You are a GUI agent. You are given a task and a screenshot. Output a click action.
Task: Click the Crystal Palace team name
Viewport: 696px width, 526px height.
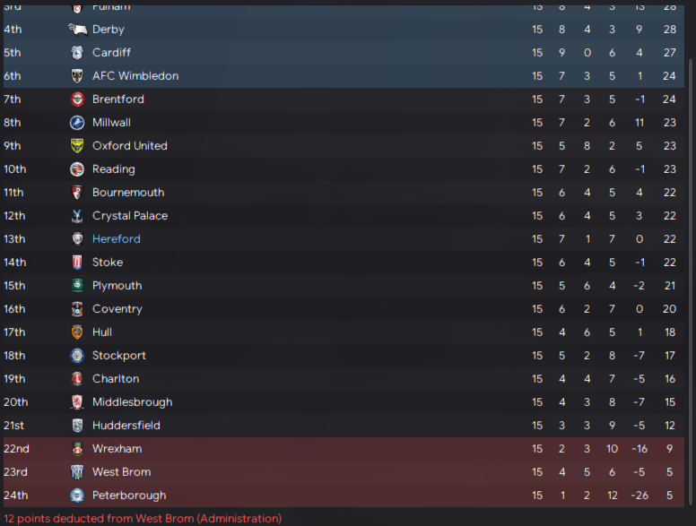pyautogui.click(x=130, y=216)
